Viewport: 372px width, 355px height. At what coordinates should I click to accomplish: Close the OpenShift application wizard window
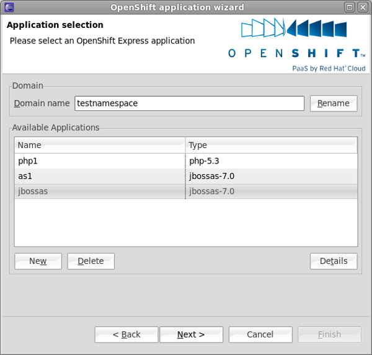(363, 7)
